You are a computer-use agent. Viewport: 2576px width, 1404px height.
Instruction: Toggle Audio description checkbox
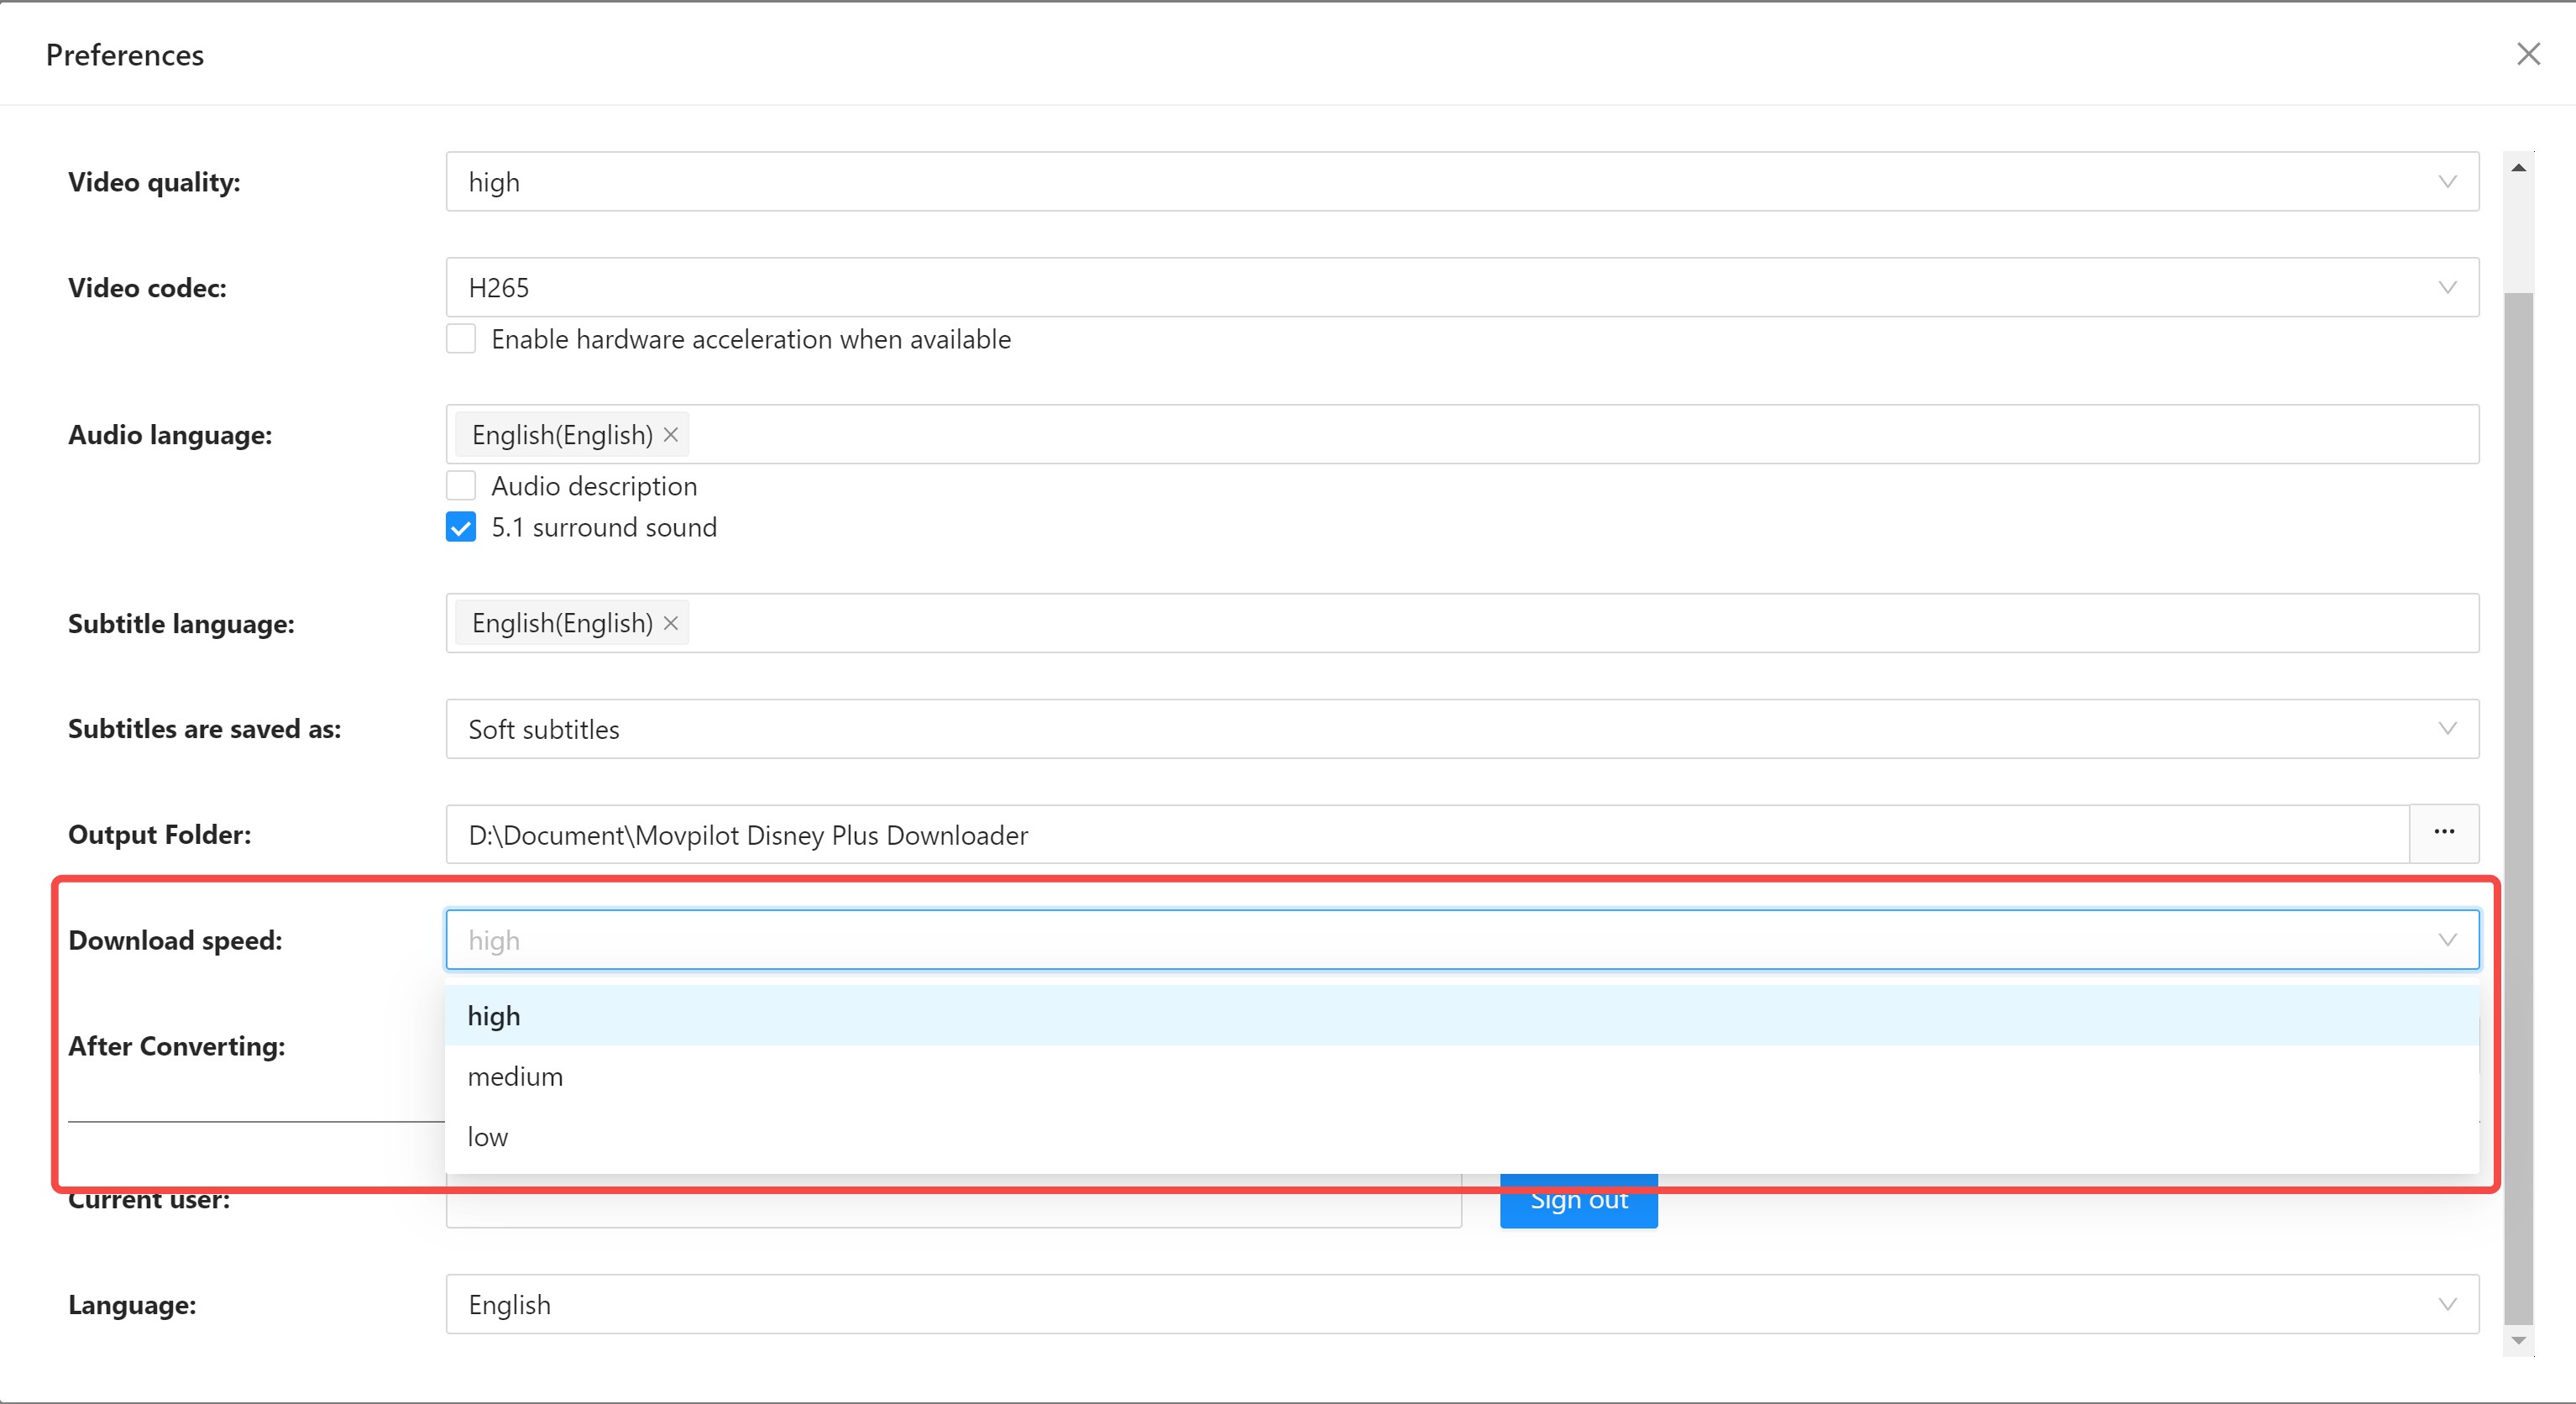point(461,486)
